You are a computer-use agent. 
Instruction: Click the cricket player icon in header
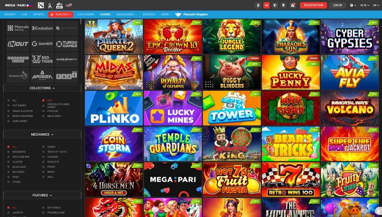(50, 5)
